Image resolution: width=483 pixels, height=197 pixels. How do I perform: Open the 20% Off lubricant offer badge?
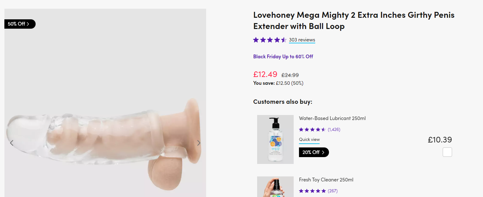(x=314, y=152)
